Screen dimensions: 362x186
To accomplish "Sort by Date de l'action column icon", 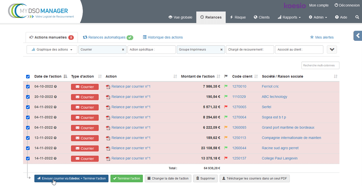I will (65, 76).
